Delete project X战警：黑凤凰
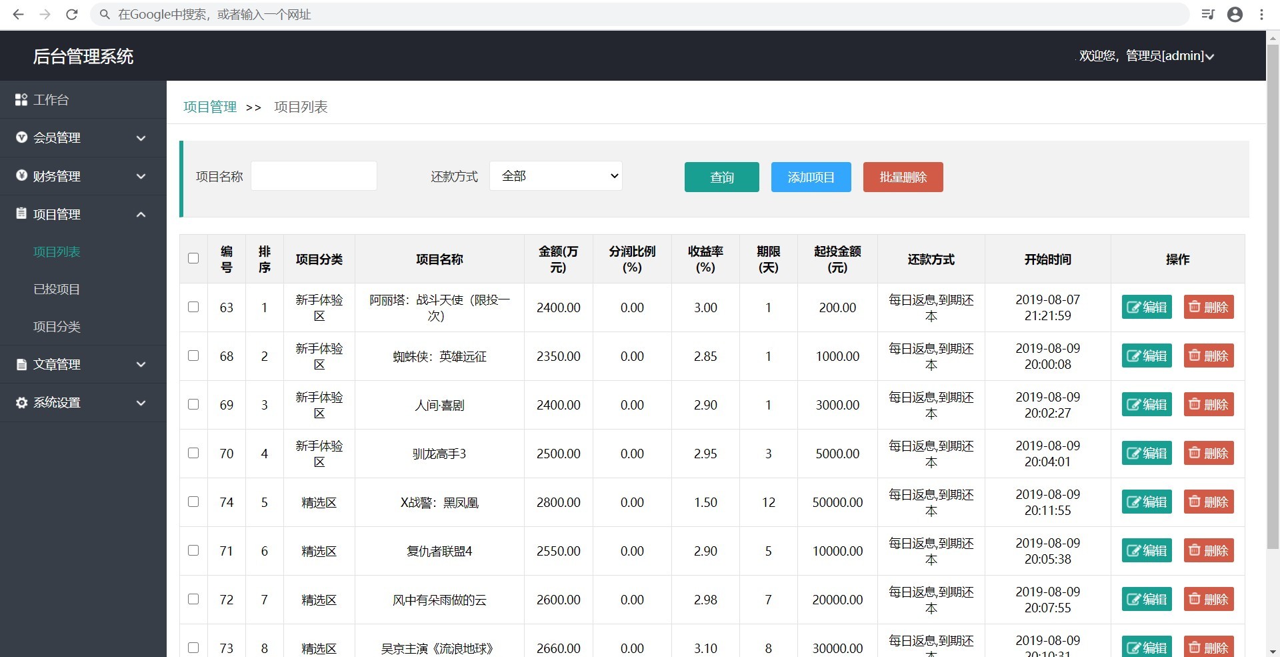This screenshot has height=657, width=1280. [x=1209, y=502]
